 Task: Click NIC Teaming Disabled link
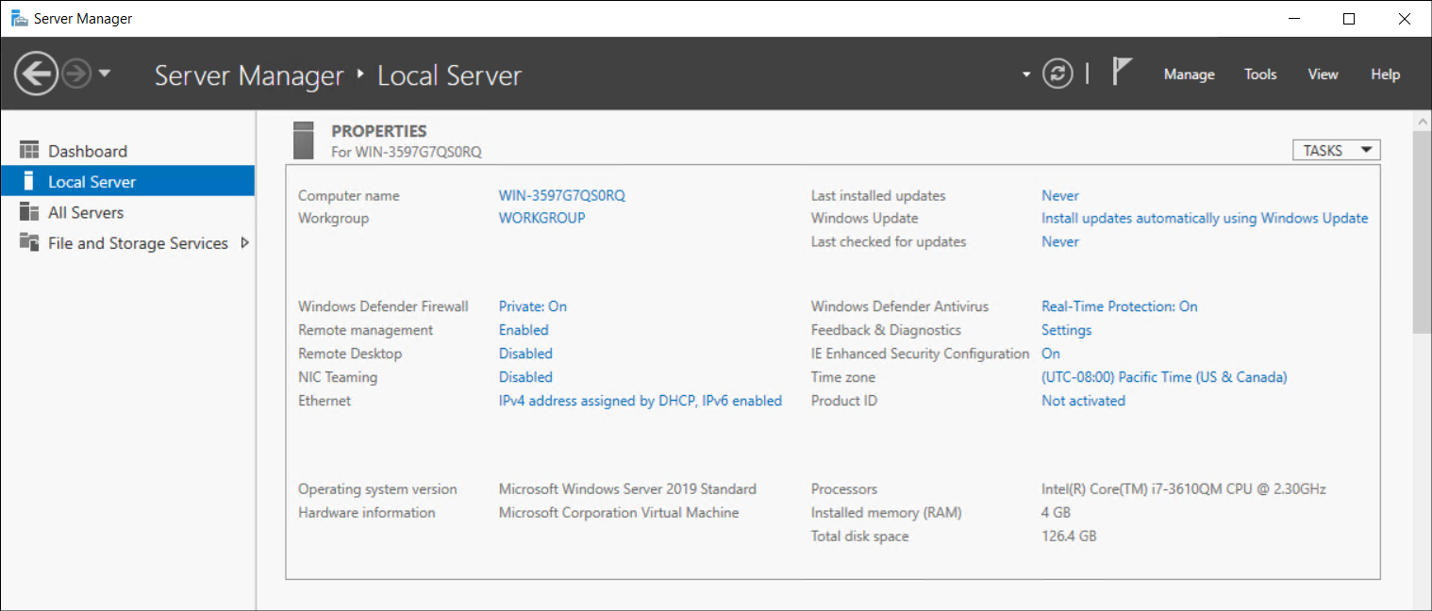[x=525, y=377]
